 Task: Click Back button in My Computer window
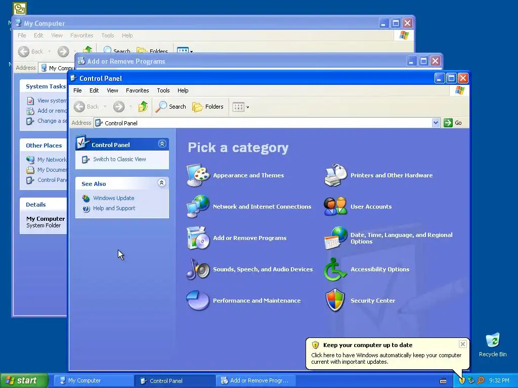pos(31,52)
